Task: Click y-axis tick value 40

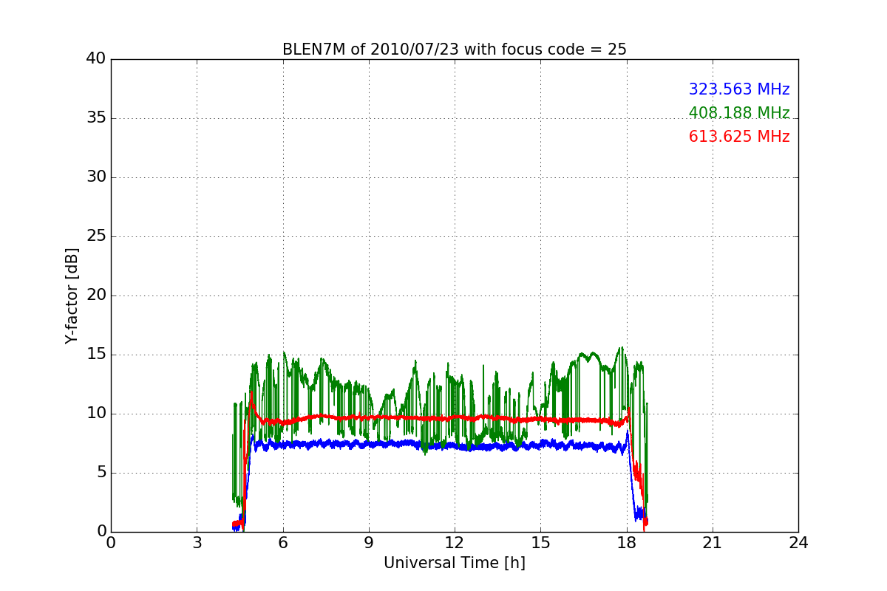Action: pos(96,59)
